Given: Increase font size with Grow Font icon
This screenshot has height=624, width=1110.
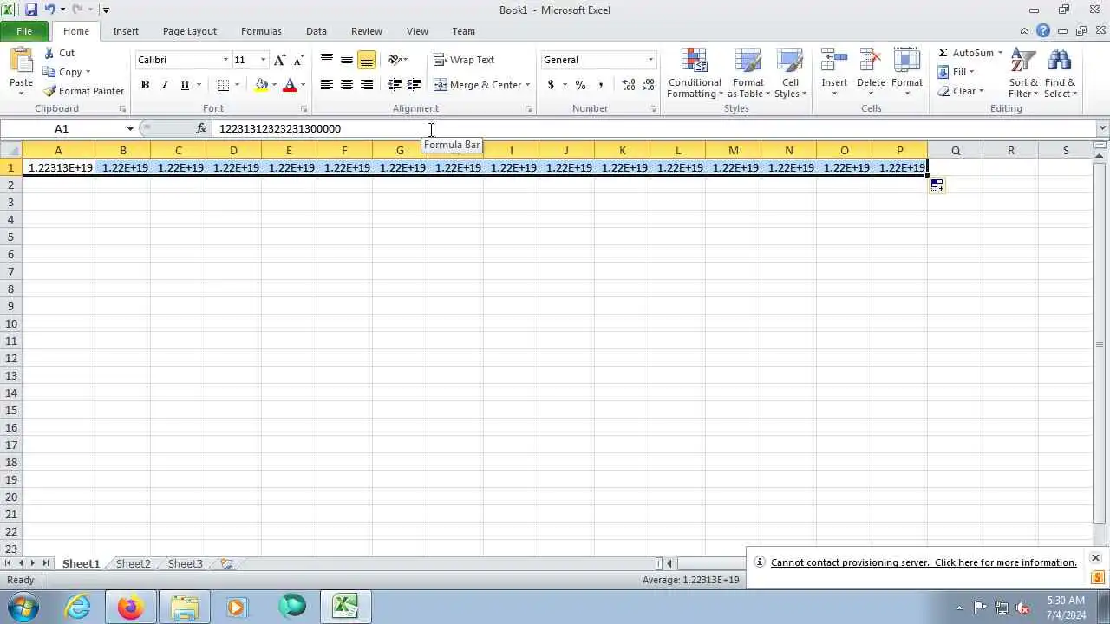Looking at the screenshot, I should [x=279, y=60].
